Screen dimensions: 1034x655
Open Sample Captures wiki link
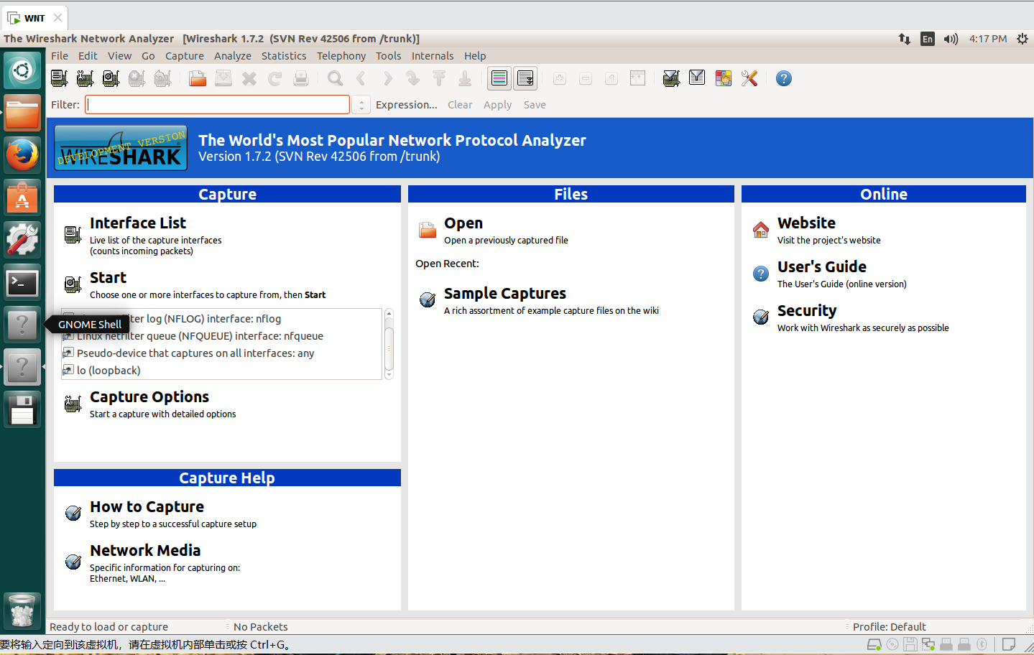click(505, 294)
